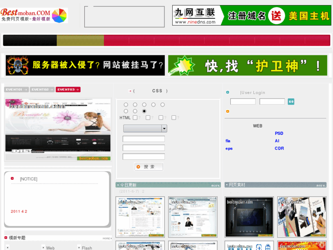Click 'more' on the 今日更新 header
The width and height of the screenshot is (333, 250).
216,185
